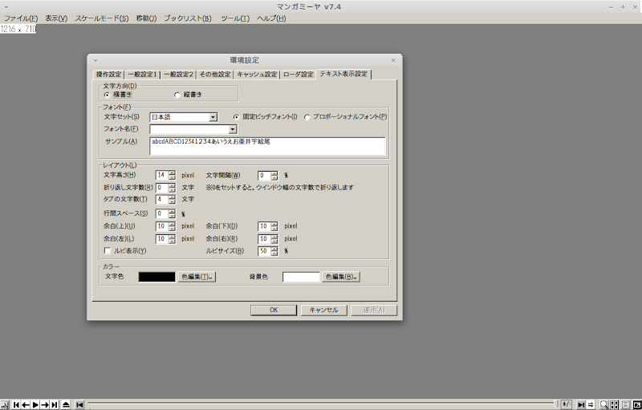Screen dimensions: 642x410
Task: Click the page position slider track at bottom
Action: 322,404
